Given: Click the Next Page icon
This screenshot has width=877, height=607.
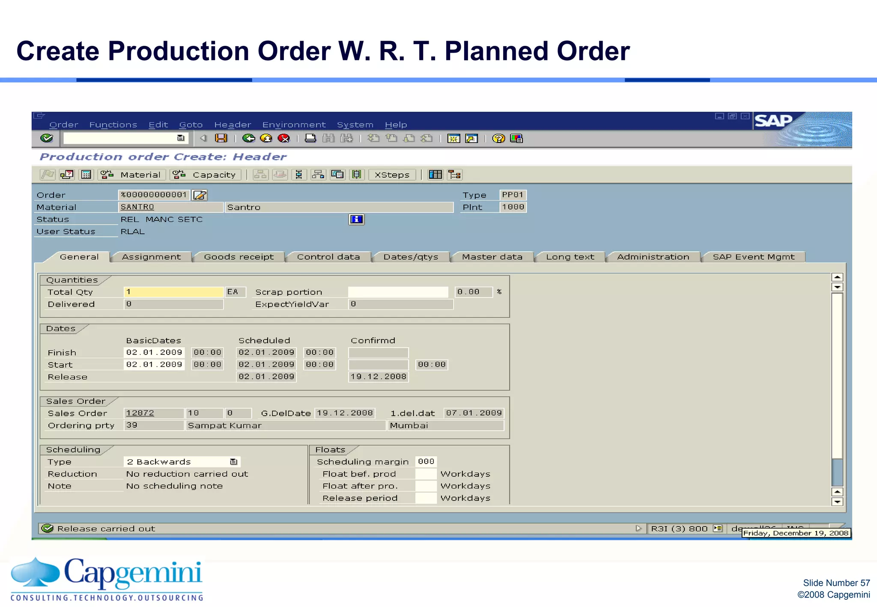Looking at the screenshot, I should point(409,138).
